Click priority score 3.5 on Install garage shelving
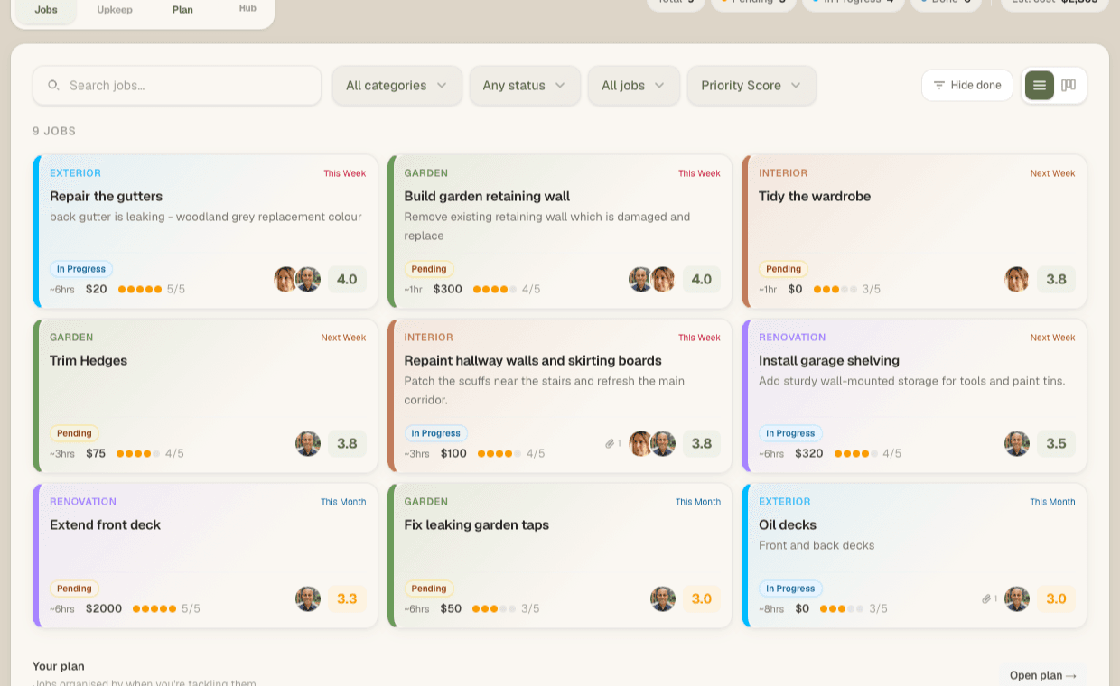This screenshot has height=686, width=1120. 1056,443
